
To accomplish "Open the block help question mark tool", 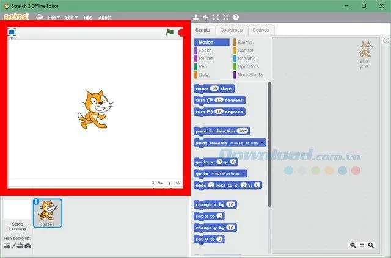I will point(236,17).
